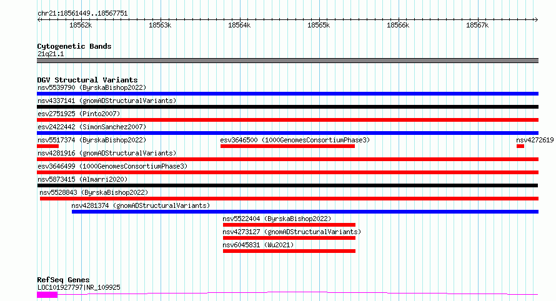
Task: Click the black bar under nsv4337141
Action: 287,107
